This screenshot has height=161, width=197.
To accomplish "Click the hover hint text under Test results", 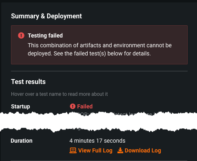I will [x=60, y=94].
